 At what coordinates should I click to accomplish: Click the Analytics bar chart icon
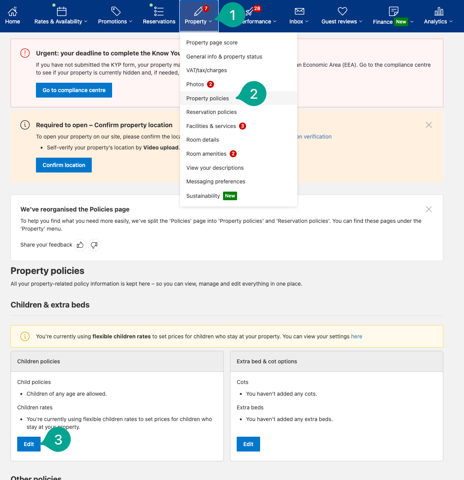439,11
